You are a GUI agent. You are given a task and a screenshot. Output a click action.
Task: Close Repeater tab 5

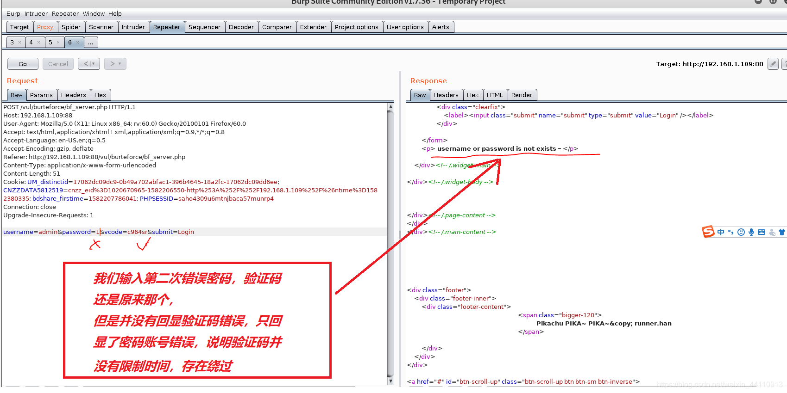point(58,42)
